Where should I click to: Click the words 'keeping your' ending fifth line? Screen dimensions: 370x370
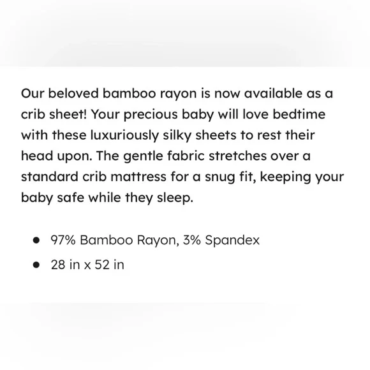click(x=302, y=178)
